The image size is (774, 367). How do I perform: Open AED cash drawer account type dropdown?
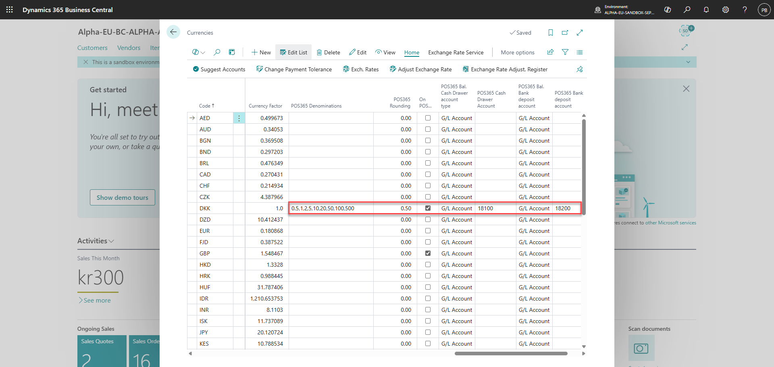(456, 118)
